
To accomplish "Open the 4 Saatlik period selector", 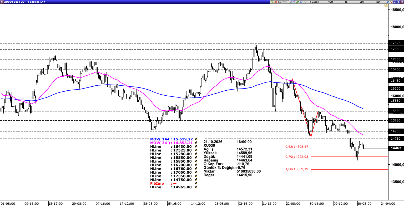I will click(x=314, y=2).
